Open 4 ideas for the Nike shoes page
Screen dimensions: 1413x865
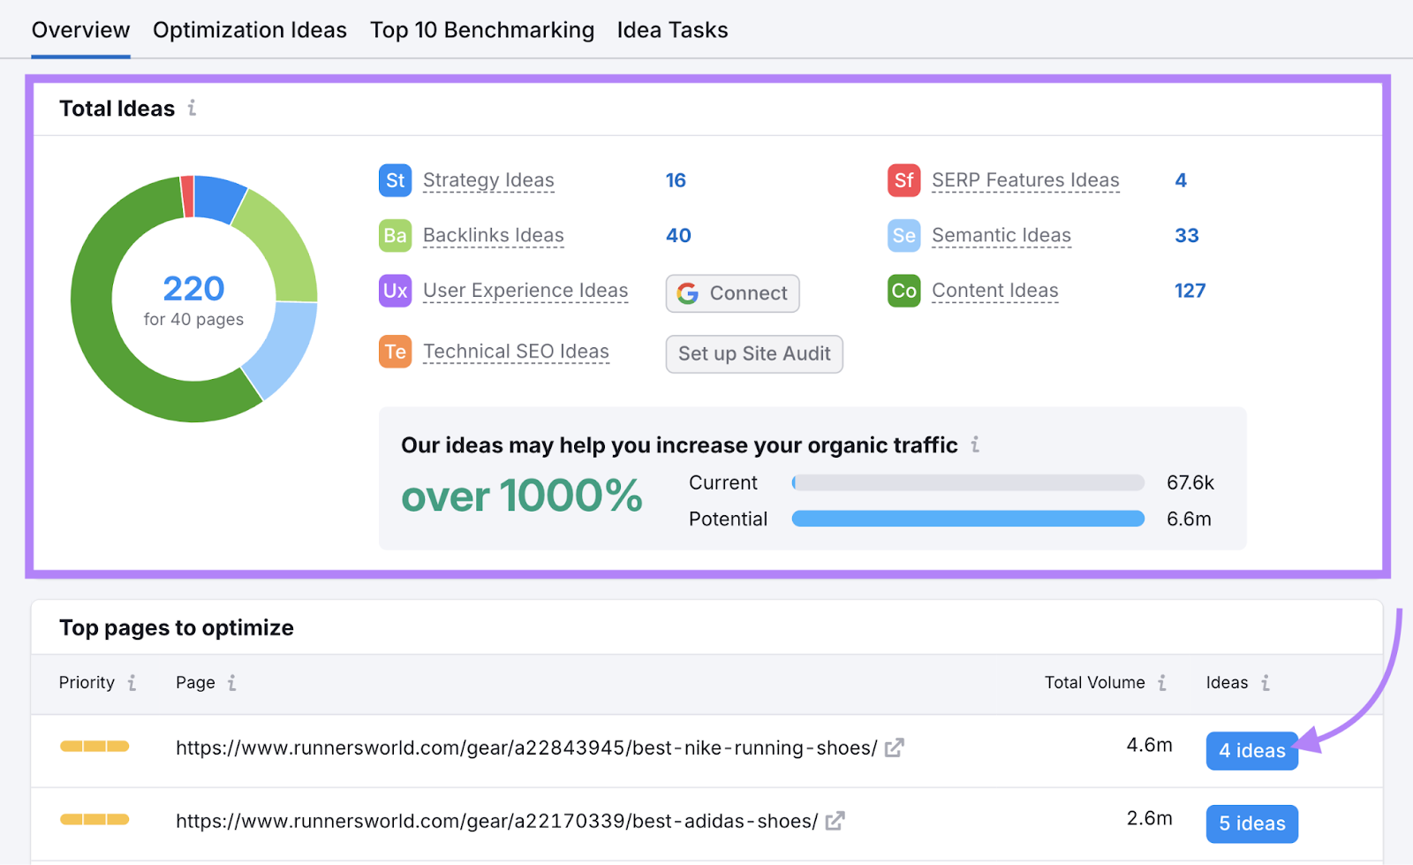click(1251, 750)
